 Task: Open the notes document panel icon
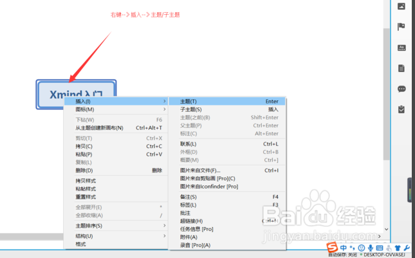tap(401, 68)
